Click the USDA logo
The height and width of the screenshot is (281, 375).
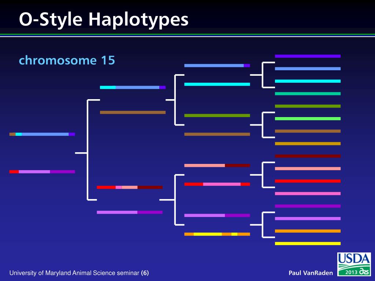coord(354,264)
